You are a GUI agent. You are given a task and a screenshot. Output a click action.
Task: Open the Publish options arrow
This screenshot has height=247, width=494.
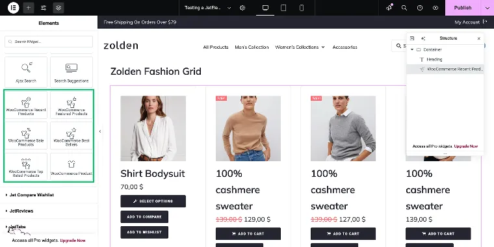coord(487,8)
